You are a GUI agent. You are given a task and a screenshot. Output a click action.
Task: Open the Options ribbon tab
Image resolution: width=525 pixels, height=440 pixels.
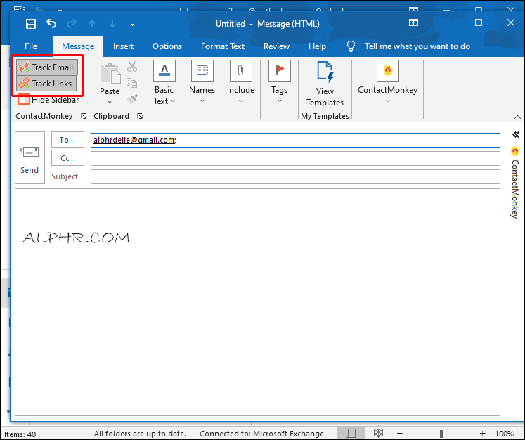(167, 46)
